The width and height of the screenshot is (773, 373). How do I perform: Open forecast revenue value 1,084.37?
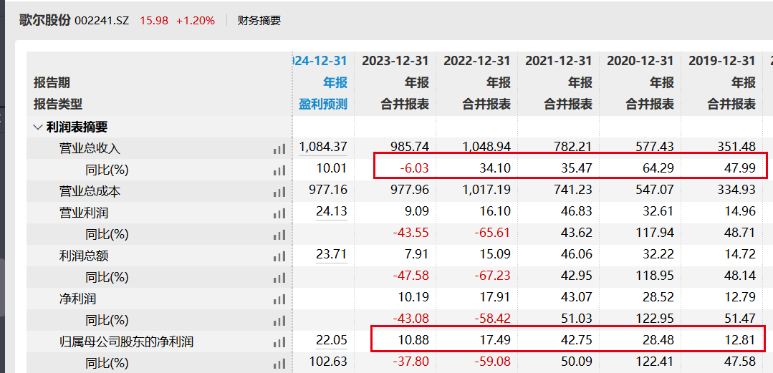pyautogui.click(x=323, y=146)
